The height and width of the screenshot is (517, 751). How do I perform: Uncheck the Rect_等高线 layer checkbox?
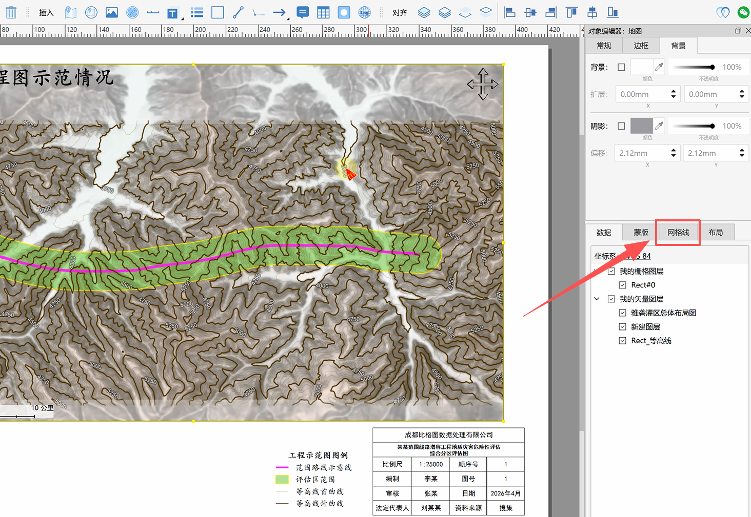point(623,340)
